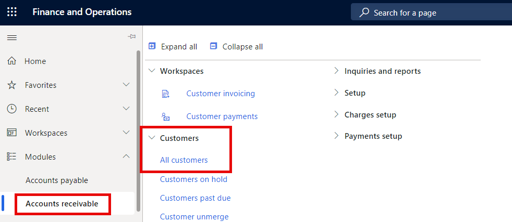Collapse navigation pane with hamburger icon

pos(12,38)
